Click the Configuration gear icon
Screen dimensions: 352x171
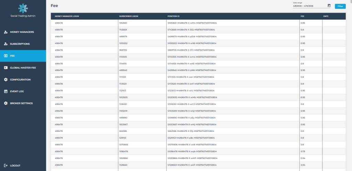[x=6, y=80]
